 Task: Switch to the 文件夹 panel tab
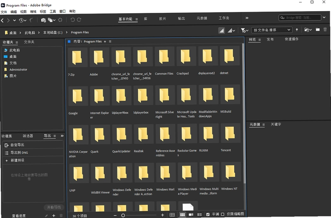(29, 42)
